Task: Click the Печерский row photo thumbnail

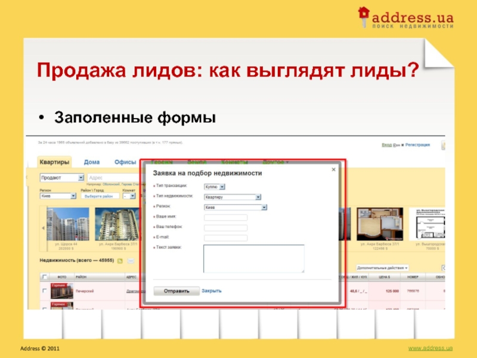Action: 62,291
